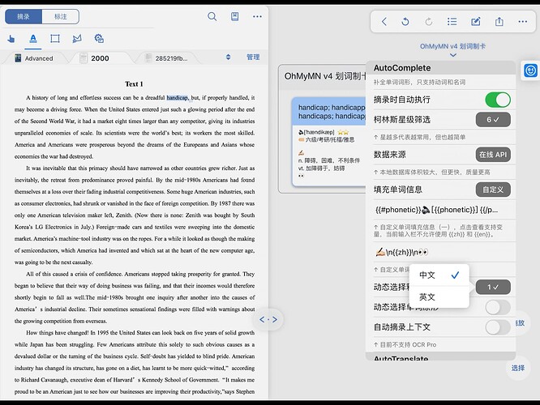
Task: Click the OhMyMN v4 划词制卡 mindmap node title
Action: 324,76
